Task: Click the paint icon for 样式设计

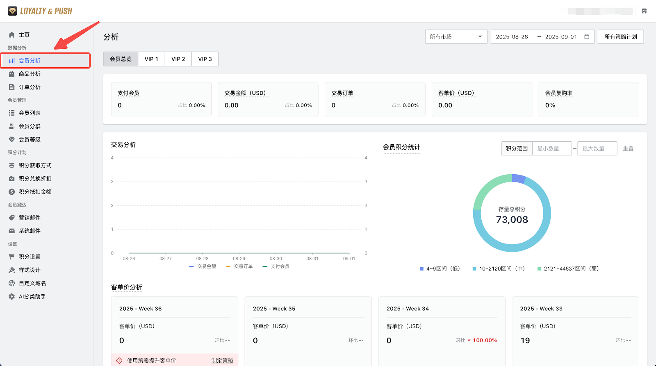Action: [x=12, y=270]
